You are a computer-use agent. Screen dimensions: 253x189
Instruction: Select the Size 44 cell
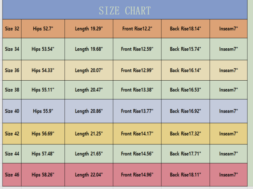(x=12, y=154)
